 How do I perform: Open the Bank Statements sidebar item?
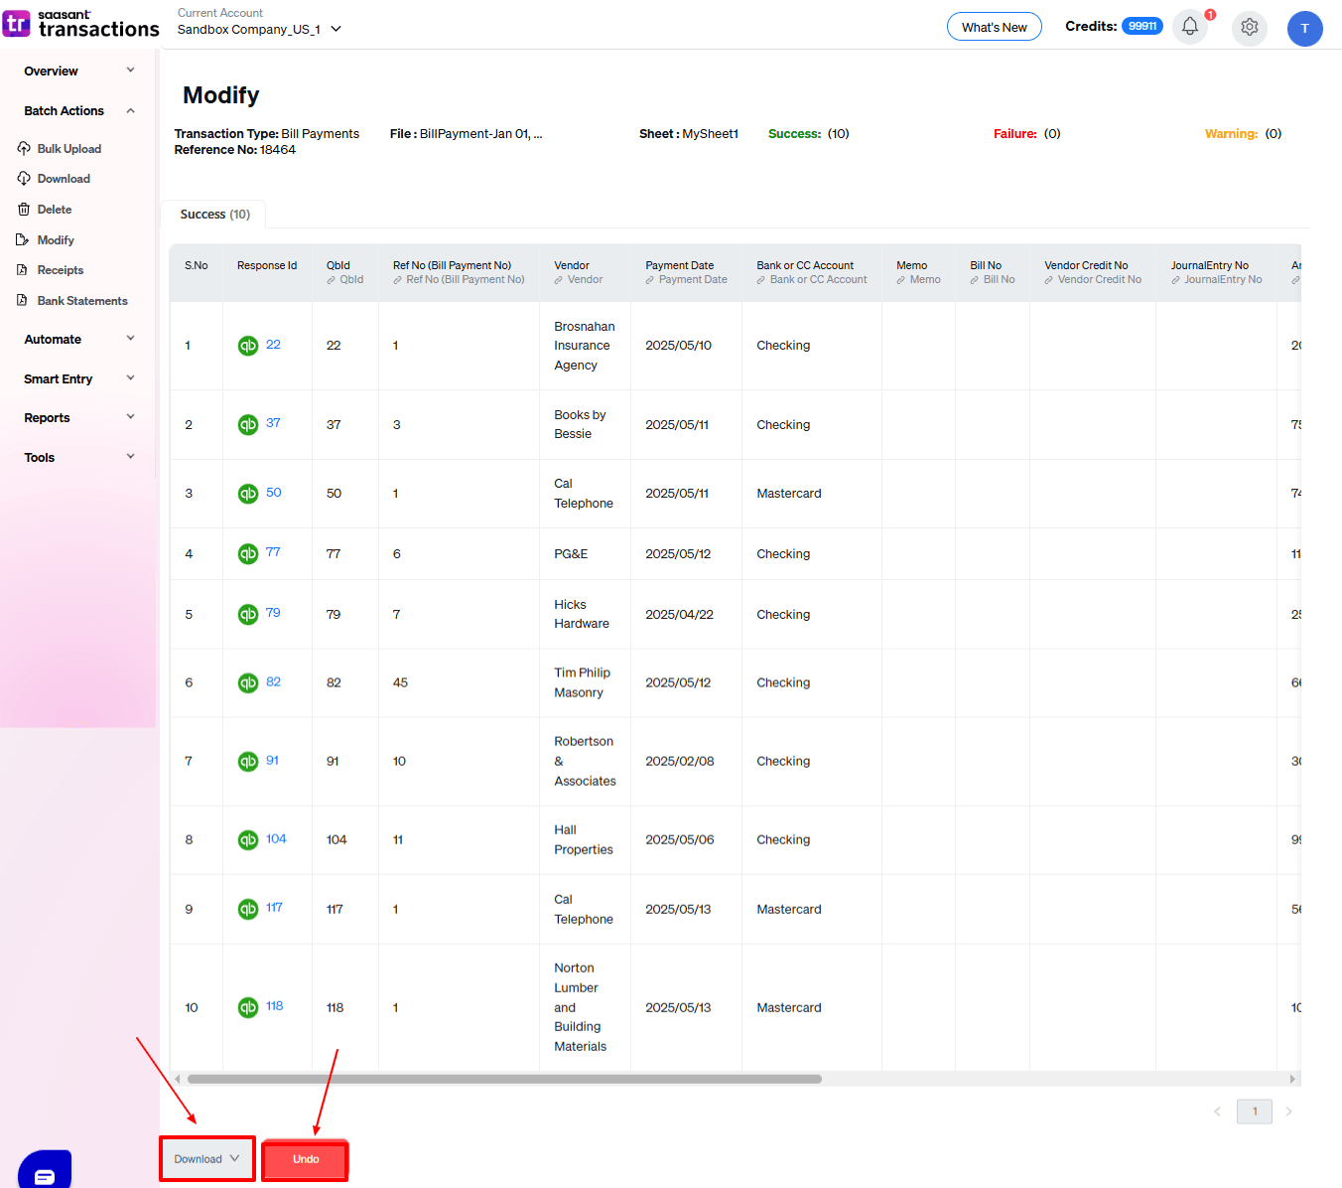pyautogui.click(x=81, y=301)
